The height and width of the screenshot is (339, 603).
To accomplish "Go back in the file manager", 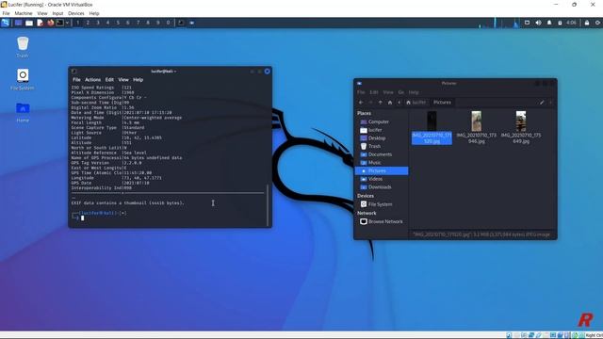I will point(361,103).
